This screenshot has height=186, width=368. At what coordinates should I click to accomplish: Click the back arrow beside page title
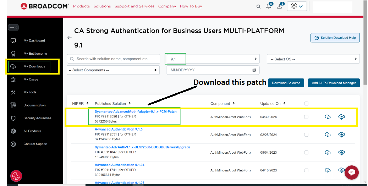[x=70, y=38]
